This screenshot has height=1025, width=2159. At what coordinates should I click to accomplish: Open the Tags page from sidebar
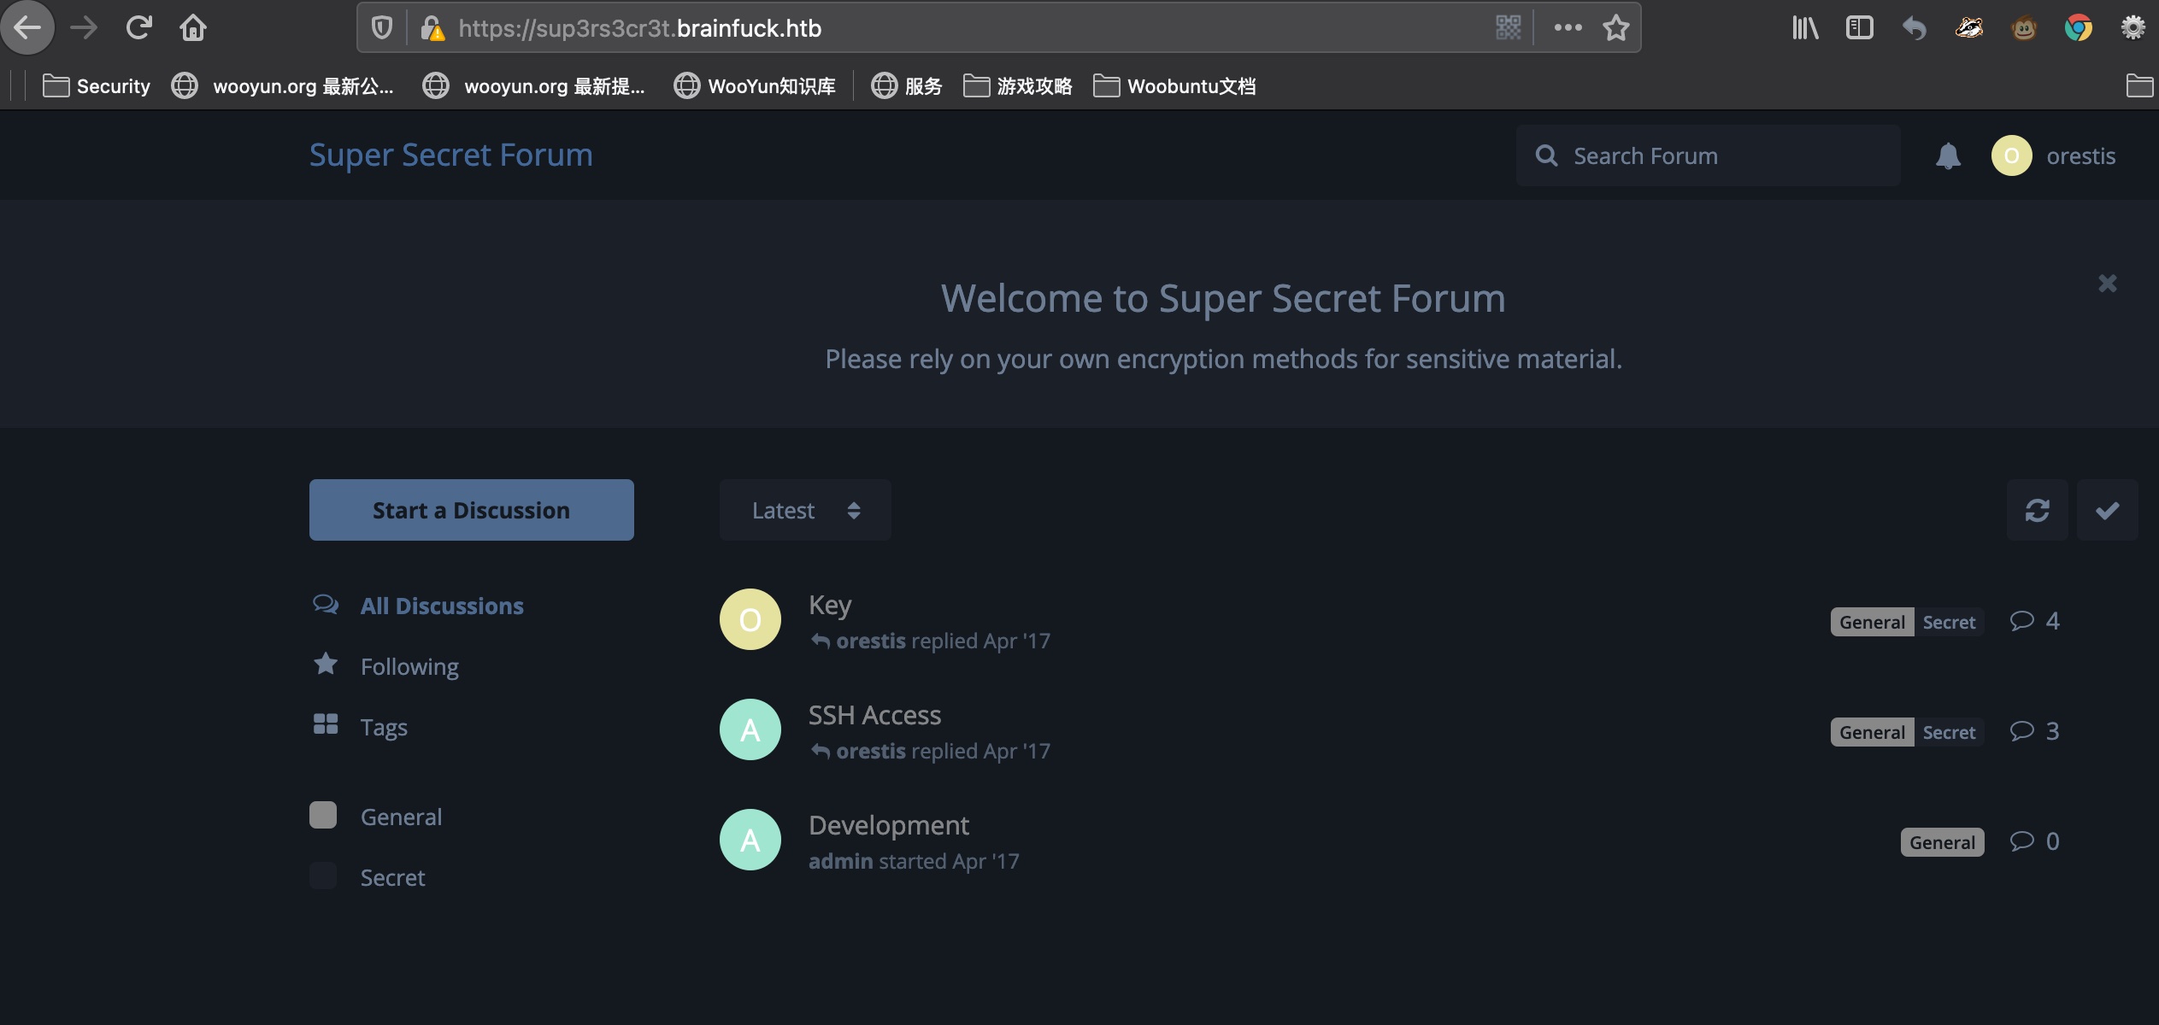click(x=383, y=727)
